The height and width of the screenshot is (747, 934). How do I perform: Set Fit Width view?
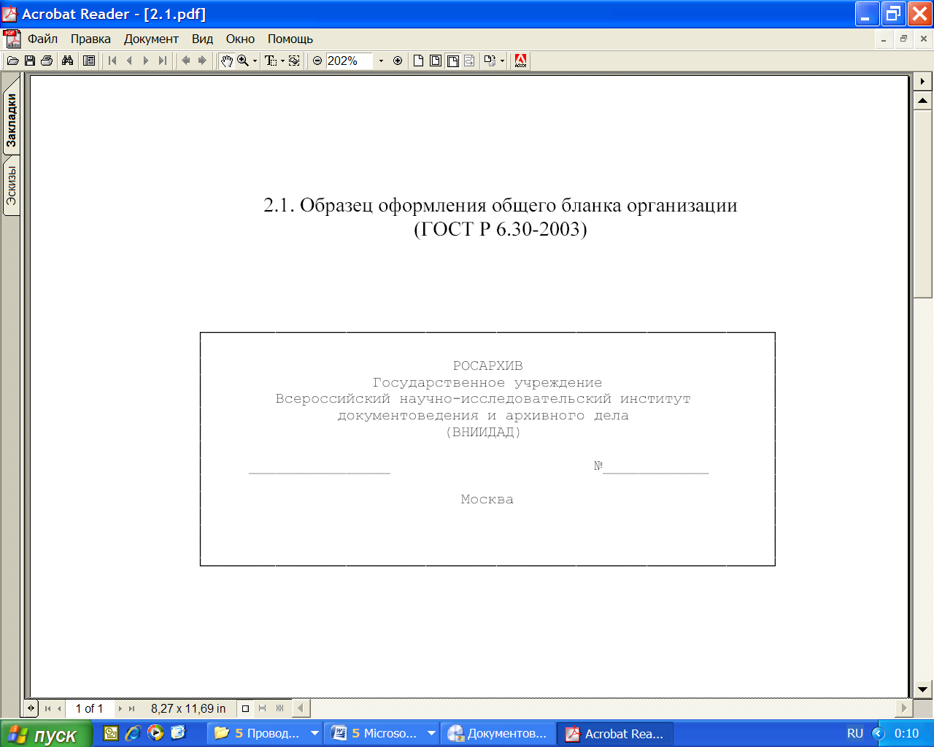[452, 61]
